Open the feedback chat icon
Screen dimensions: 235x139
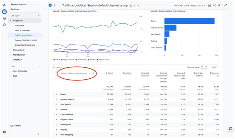click(230, 129)
